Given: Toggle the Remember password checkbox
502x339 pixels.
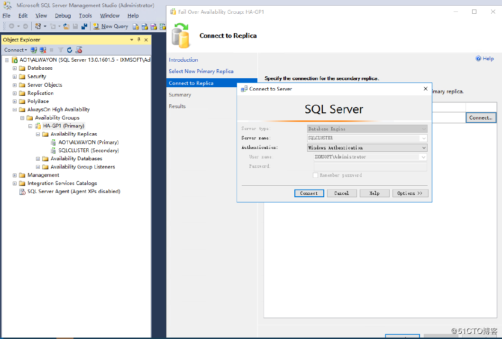Looking at the screenshot, I should pyautogui.click(x=315, y=175).
